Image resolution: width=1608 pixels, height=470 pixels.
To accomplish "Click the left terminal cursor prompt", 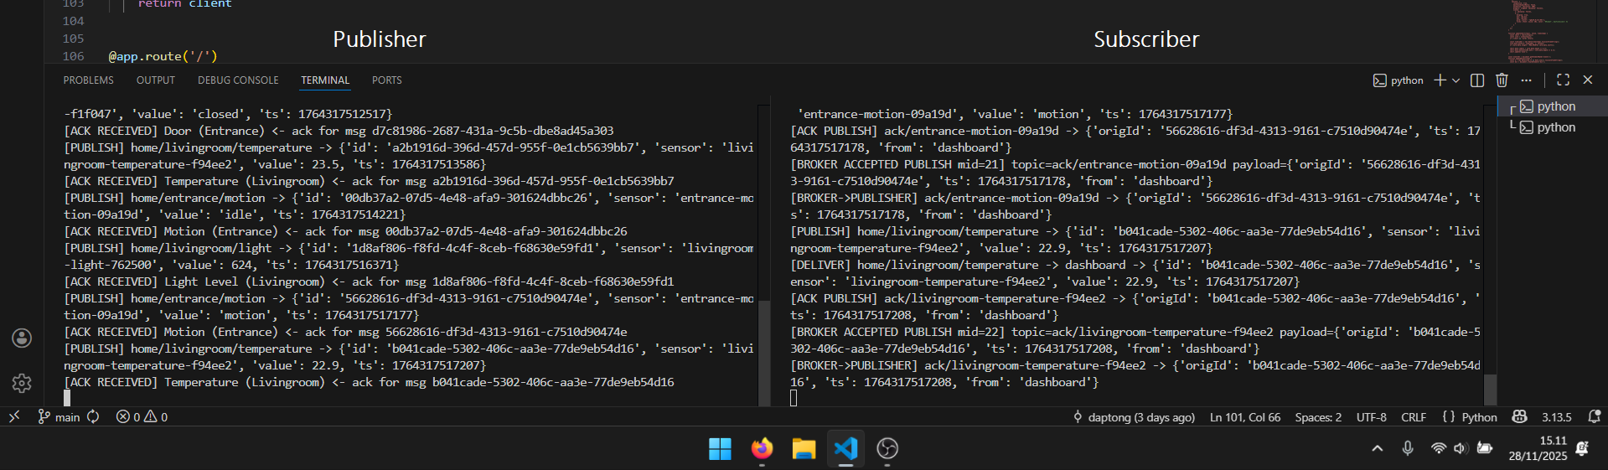I will [67, 399].
